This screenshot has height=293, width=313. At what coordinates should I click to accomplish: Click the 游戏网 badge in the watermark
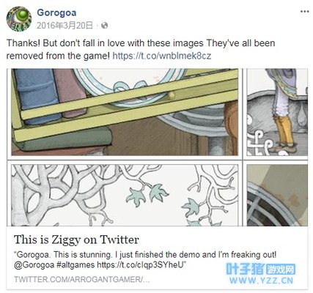coord(281,270)
